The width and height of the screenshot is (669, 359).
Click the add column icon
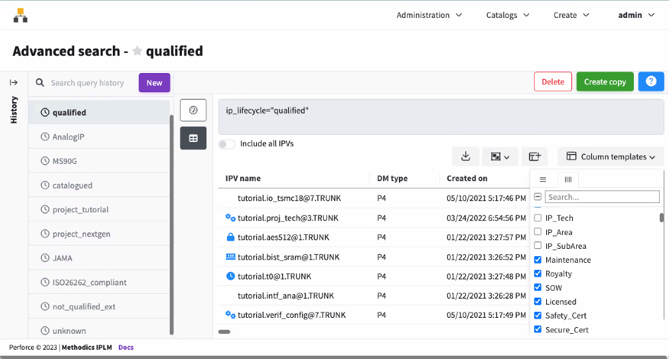(534, 157)
